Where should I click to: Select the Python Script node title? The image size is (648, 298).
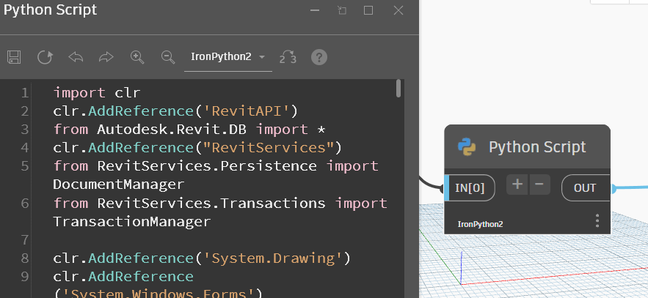[537, 147]
